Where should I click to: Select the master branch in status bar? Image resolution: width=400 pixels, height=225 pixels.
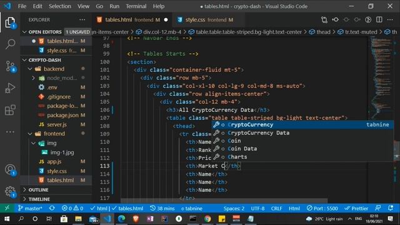point(30,208)
